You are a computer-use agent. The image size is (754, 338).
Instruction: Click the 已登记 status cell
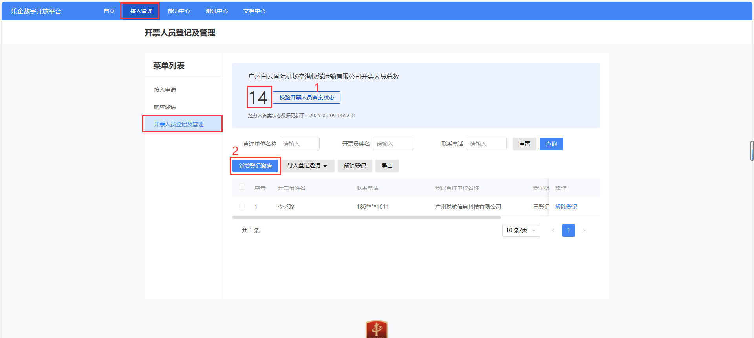[541, 207]
